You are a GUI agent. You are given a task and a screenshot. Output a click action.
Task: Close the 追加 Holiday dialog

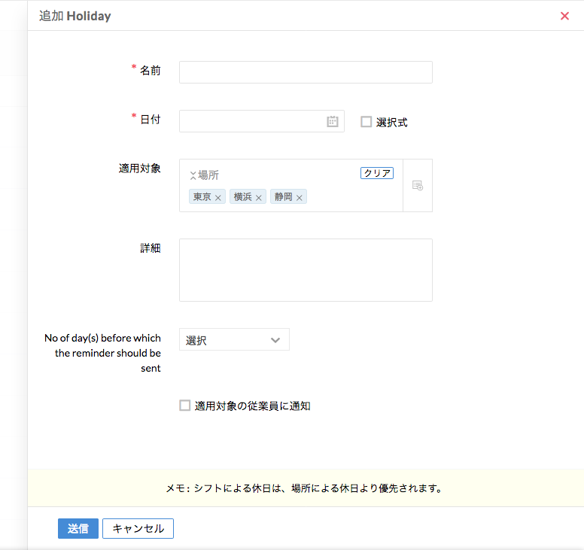coord(564,16)
